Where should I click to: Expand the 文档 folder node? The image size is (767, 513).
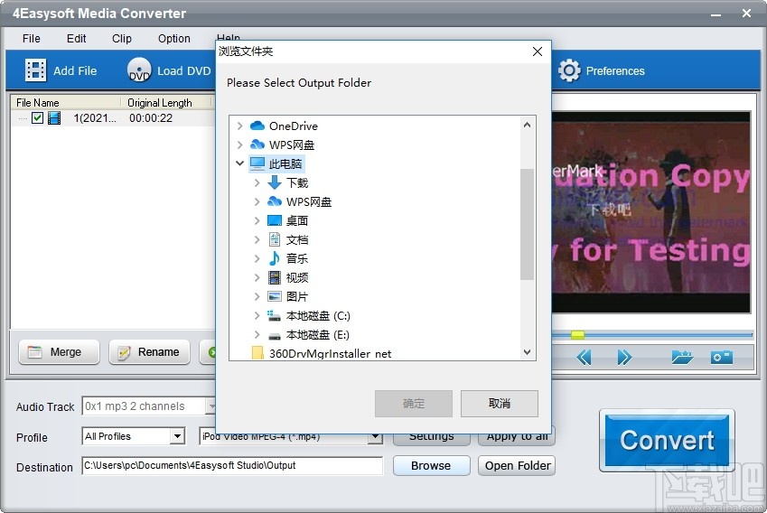pos(257,239)
